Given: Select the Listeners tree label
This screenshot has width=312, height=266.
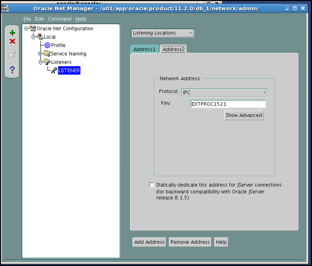Looking at the screenshot, I should pyautogui.click(x=61, y=62).
